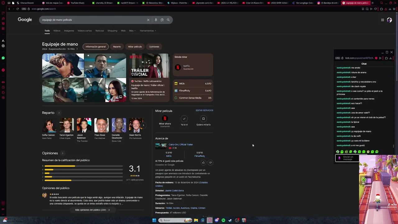Click the first emote in Kick chat
398x224 pixels.
[338, 152]
